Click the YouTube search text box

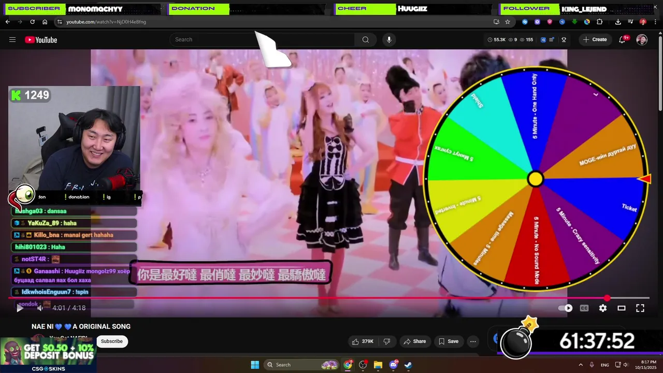(x=262, y=39)
